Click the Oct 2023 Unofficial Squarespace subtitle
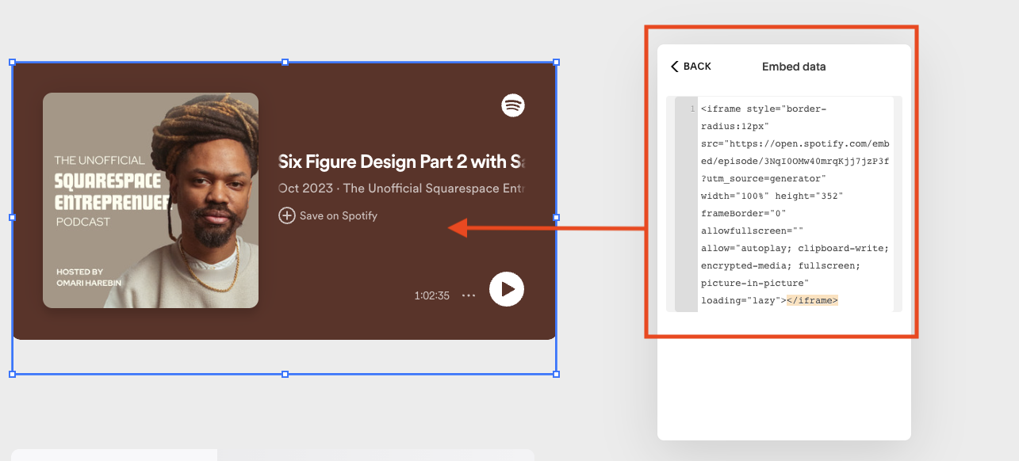Screen dimensions: 1019x461 tap(402, 189)
